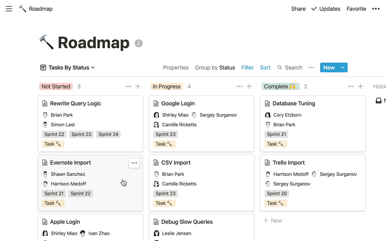Open the Properties menu
The image size is (386, 241).
click(x=176, y=67)
